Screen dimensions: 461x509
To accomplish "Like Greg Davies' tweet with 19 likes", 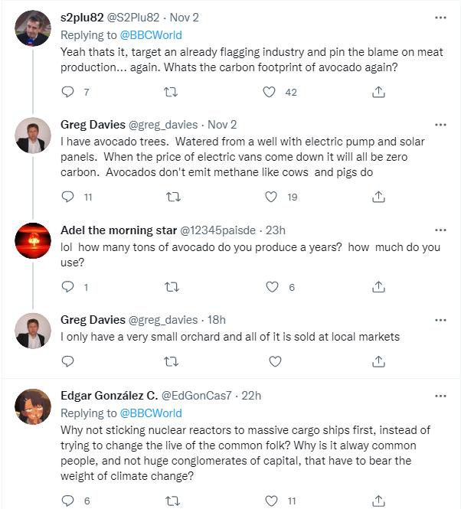I will [x=270, y=197].
